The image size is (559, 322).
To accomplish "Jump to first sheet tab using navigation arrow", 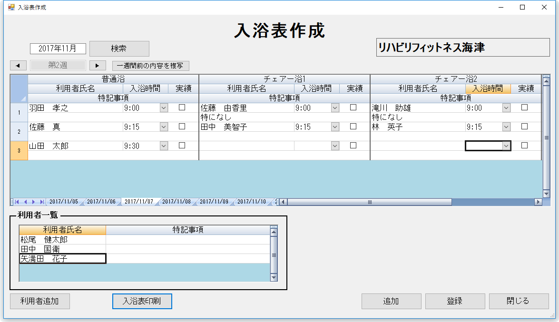I will click(x=17, y=202).
